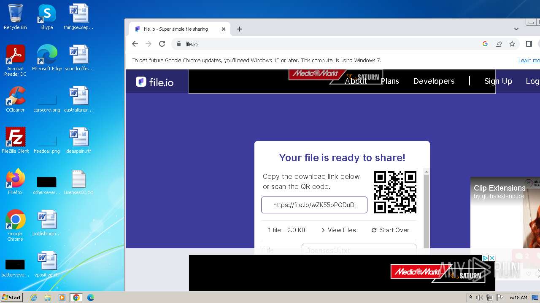540x303 pixels.
Task: Click the address bar URL
Action: tap(192, 44)
